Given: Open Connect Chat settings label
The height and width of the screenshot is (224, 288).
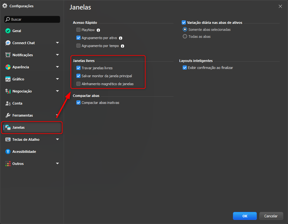Looking at the screenshot, I should point(24,43).
